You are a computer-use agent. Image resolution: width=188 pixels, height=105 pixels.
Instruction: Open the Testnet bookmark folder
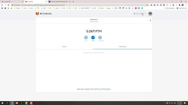click(17, 8)
